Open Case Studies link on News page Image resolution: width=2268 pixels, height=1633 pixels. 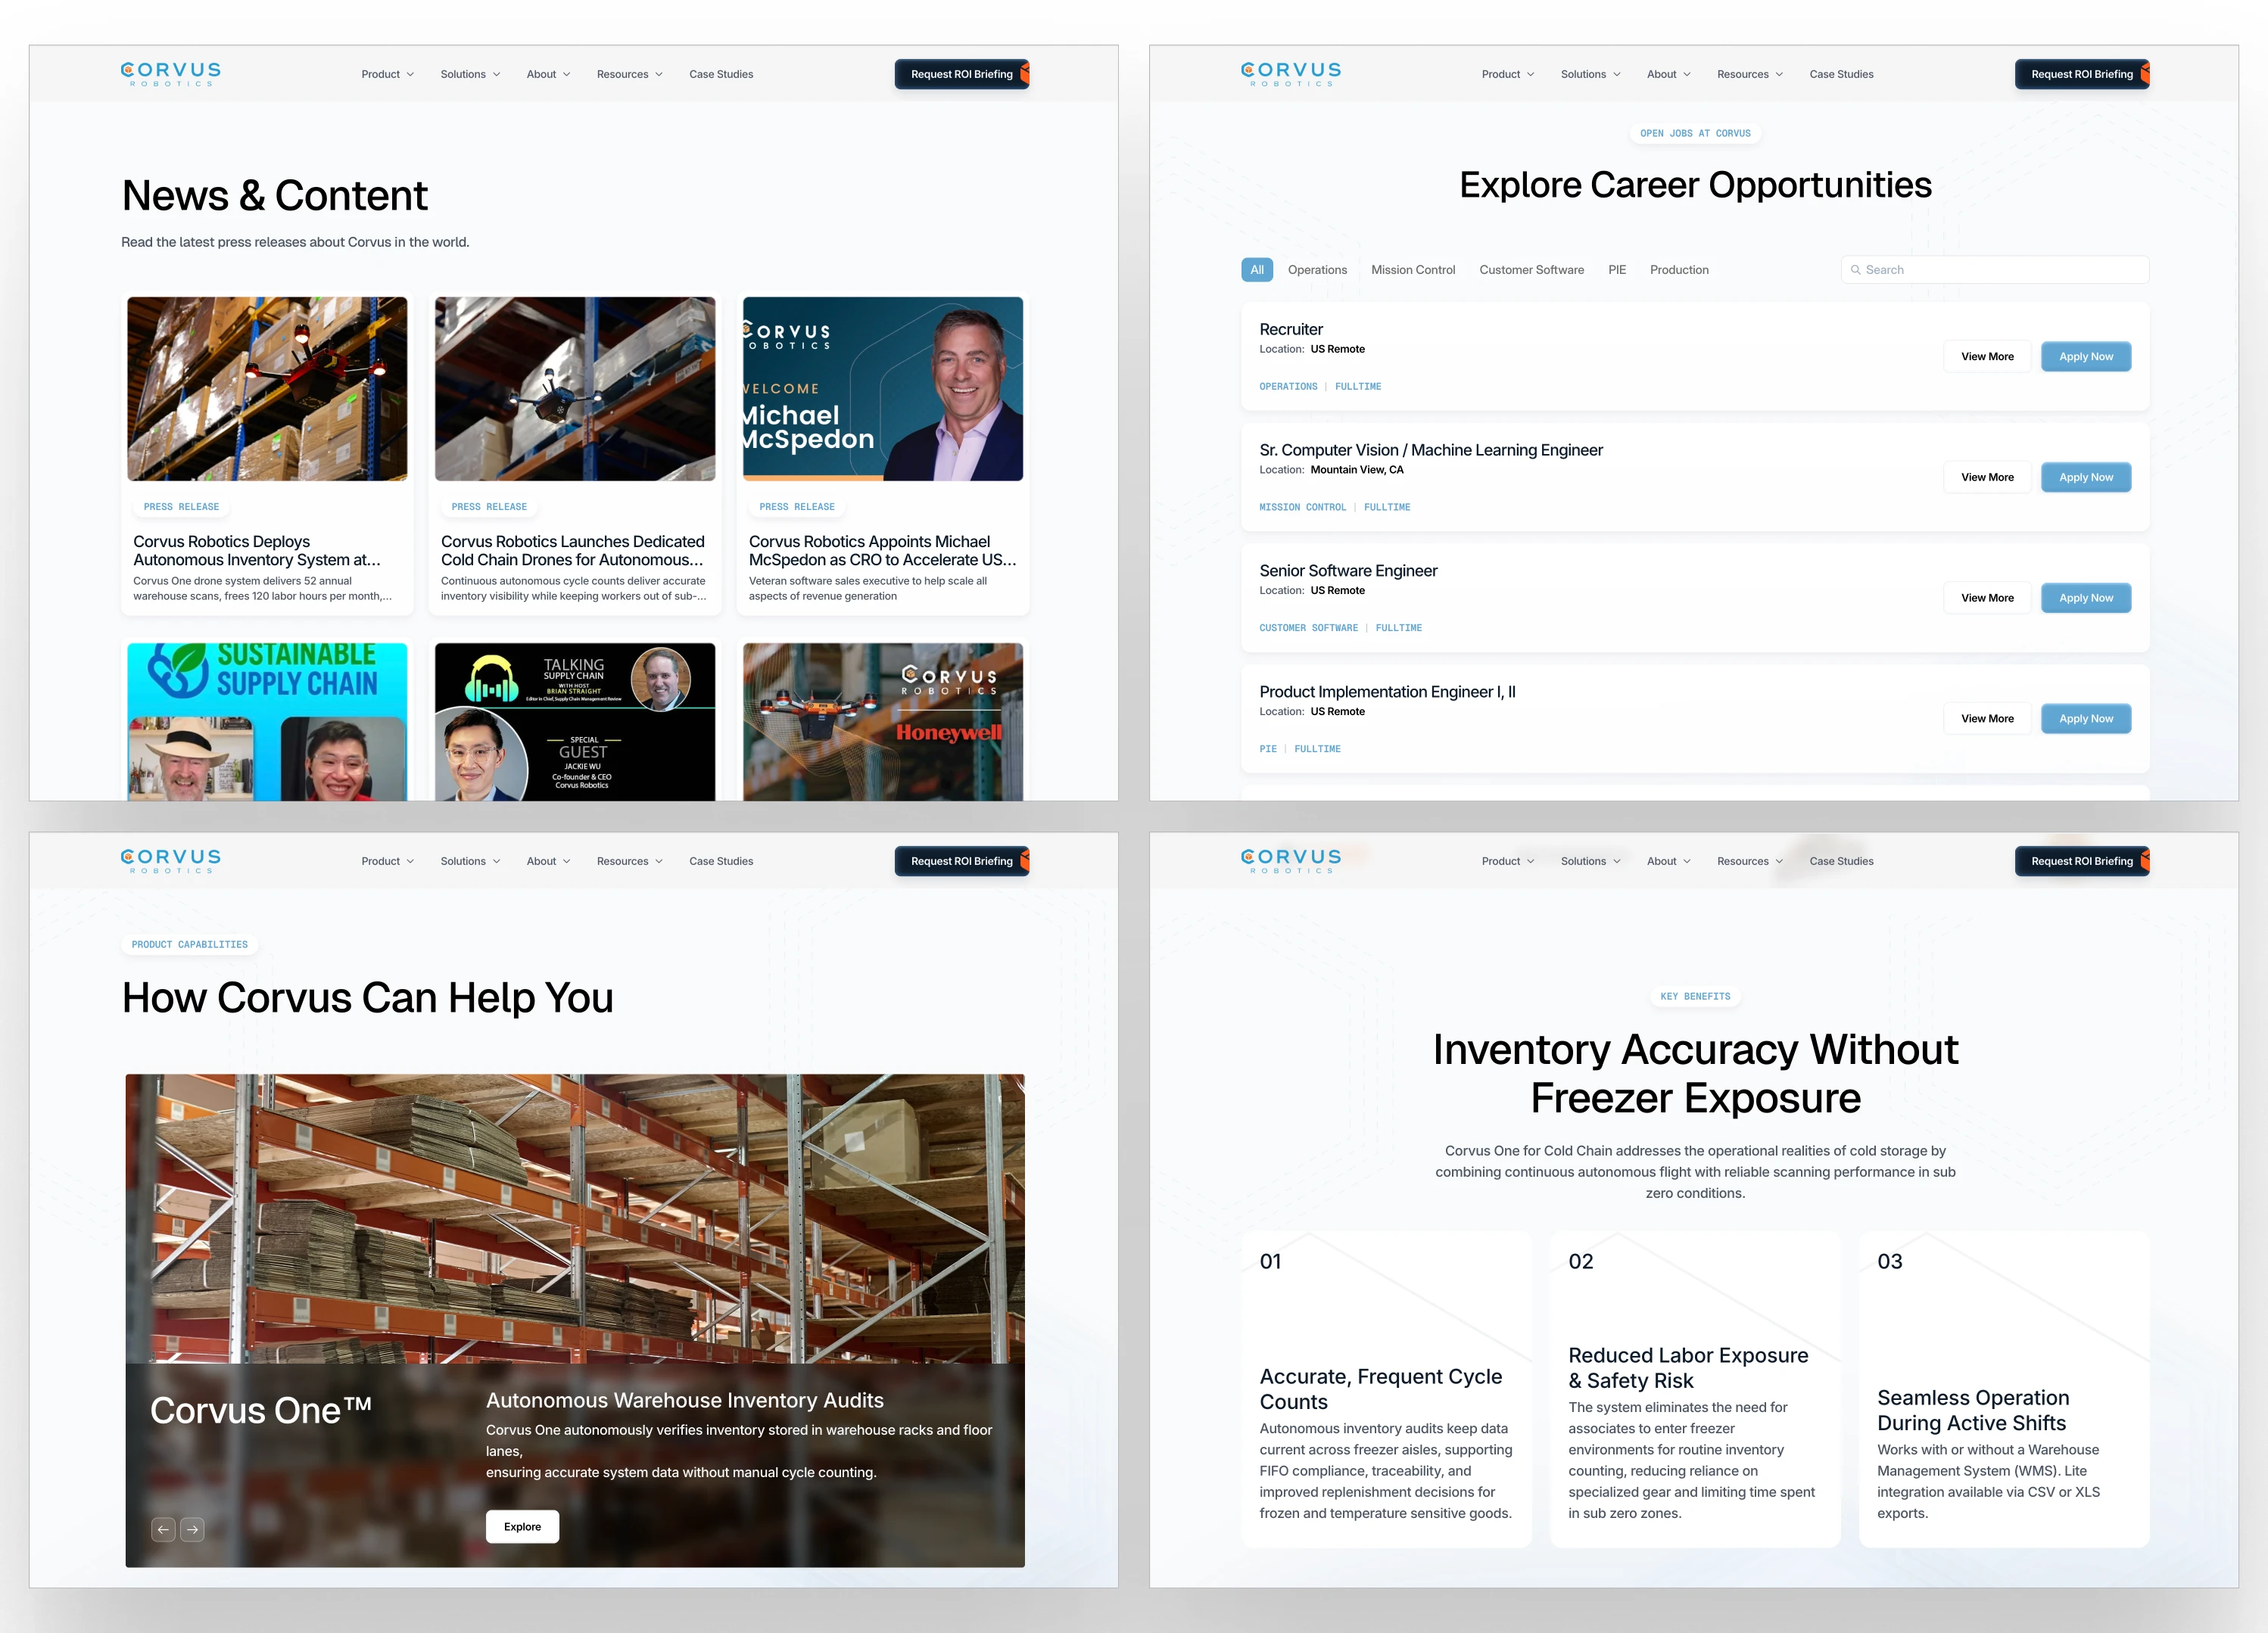coord(720,74)
